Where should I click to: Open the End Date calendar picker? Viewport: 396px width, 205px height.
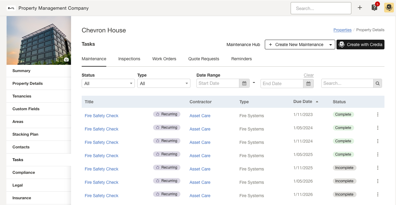click(308, 84)
